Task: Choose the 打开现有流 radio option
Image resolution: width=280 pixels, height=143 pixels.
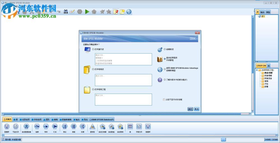Action: click(93, 69)
